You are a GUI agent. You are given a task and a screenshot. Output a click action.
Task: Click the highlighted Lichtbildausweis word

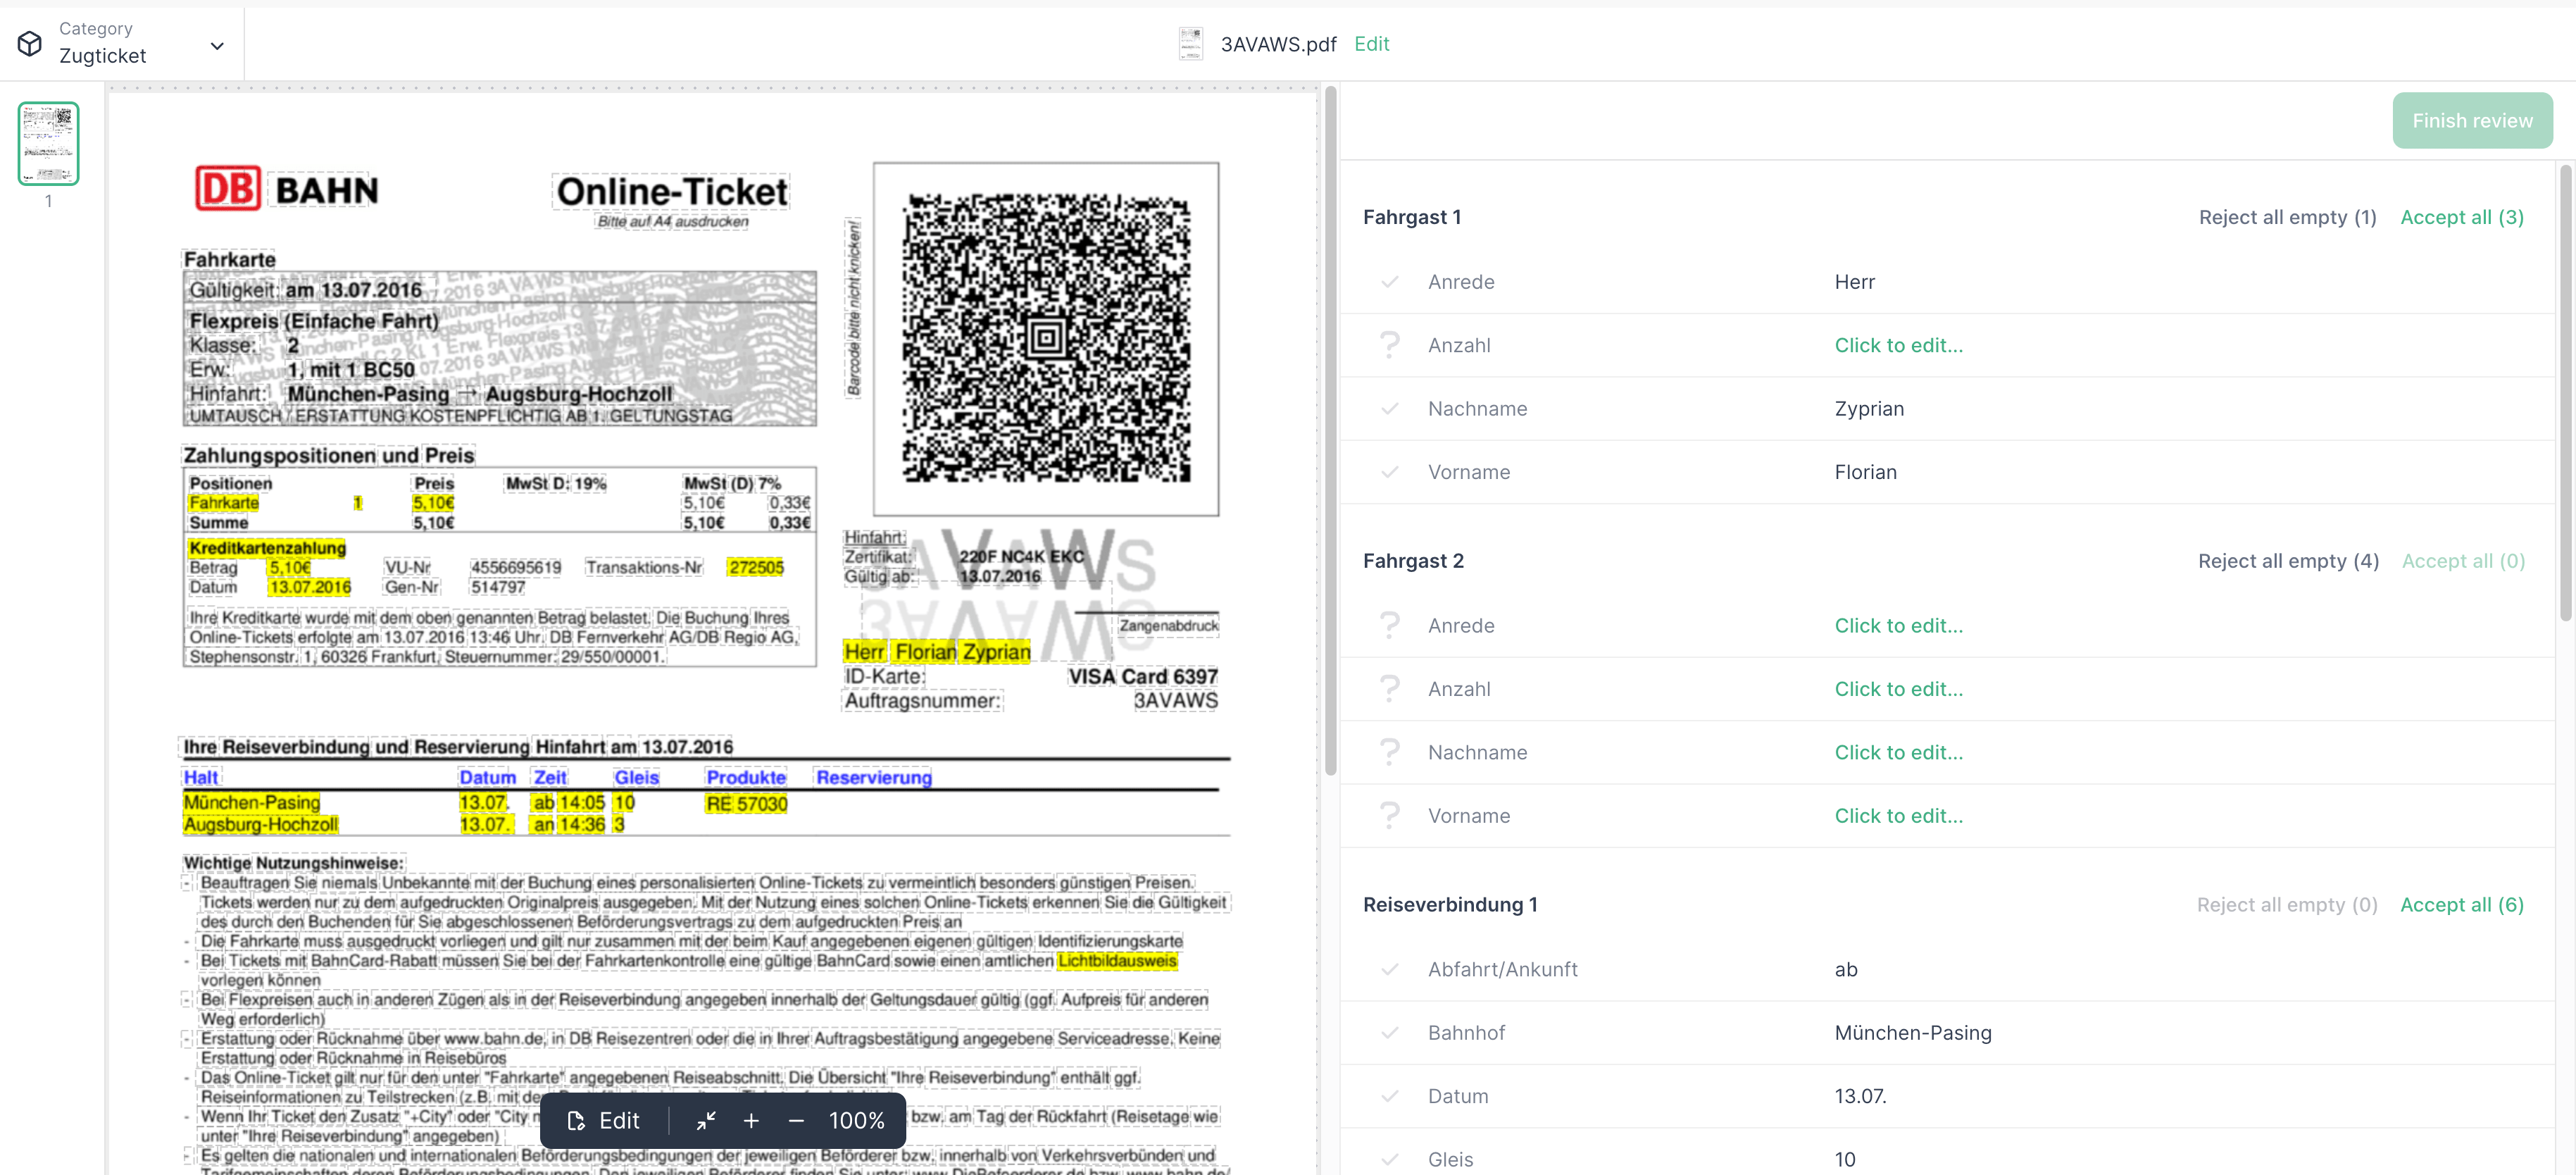point(1117,961)
